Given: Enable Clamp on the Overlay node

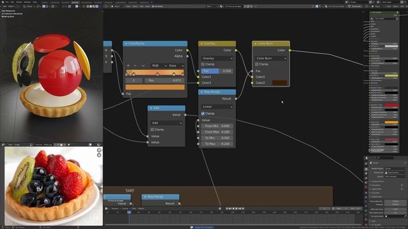Looking at the screenshot, I should pyautogui.click(x=203, y=64).
